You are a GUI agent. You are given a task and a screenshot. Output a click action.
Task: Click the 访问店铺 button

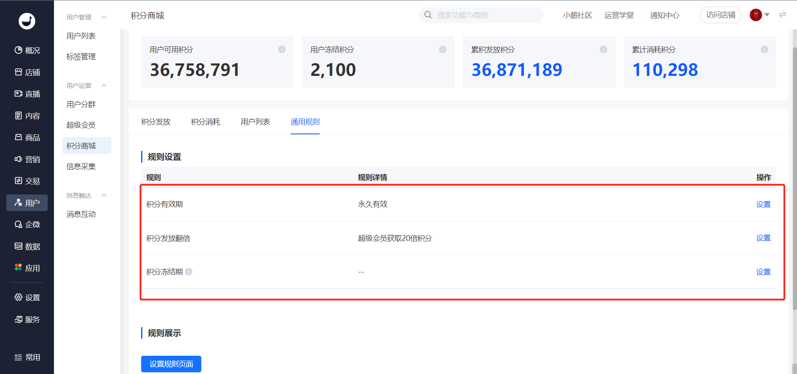coord(721,15)
